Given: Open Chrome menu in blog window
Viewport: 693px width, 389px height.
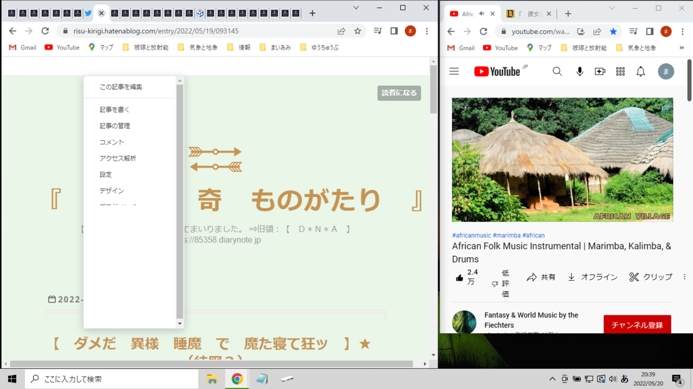Looking at the screenshot, I should (x=427, y=31).
